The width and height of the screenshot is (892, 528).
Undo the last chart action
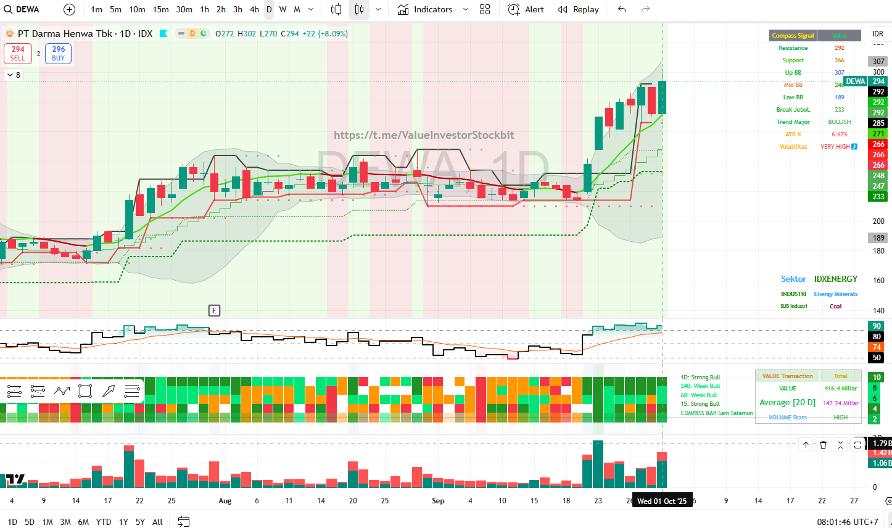click(x=622, y=9)
